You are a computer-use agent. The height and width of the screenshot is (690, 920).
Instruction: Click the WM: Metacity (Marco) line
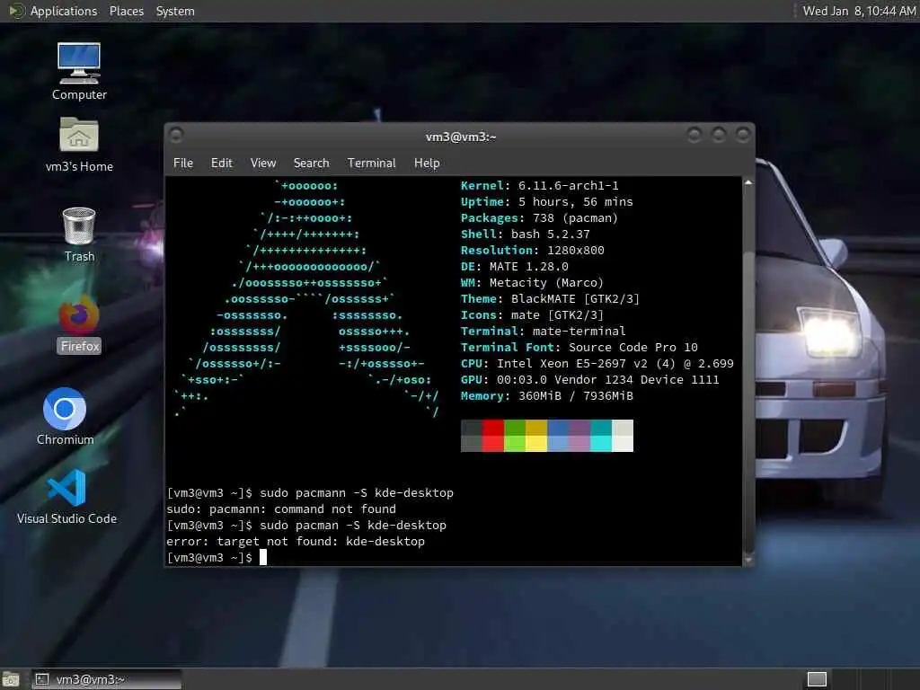click(532, 283)
